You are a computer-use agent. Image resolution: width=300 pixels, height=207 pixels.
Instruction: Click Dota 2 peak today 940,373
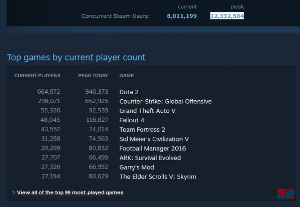pyautogui.click(x=97, y=91)
